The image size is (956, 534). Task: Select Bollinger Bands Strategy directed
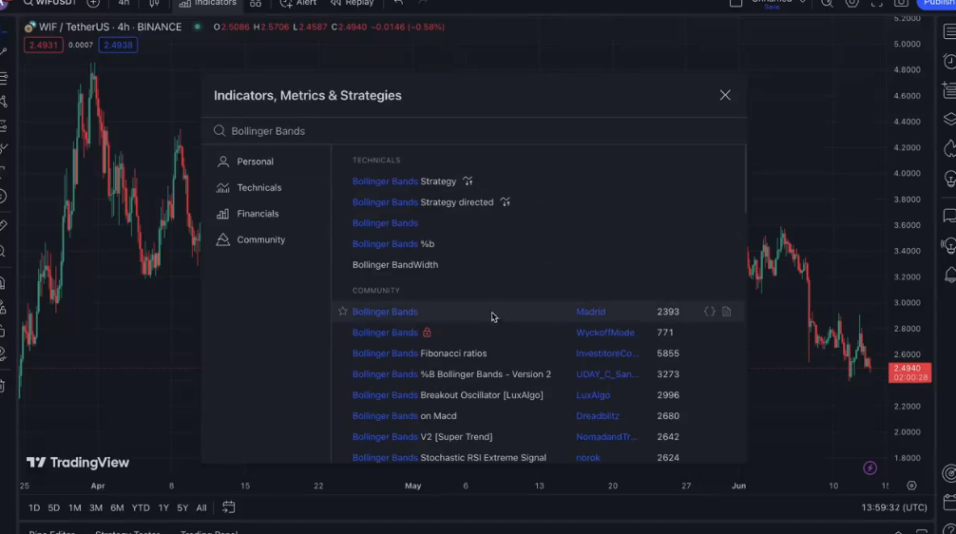point(423,202)
